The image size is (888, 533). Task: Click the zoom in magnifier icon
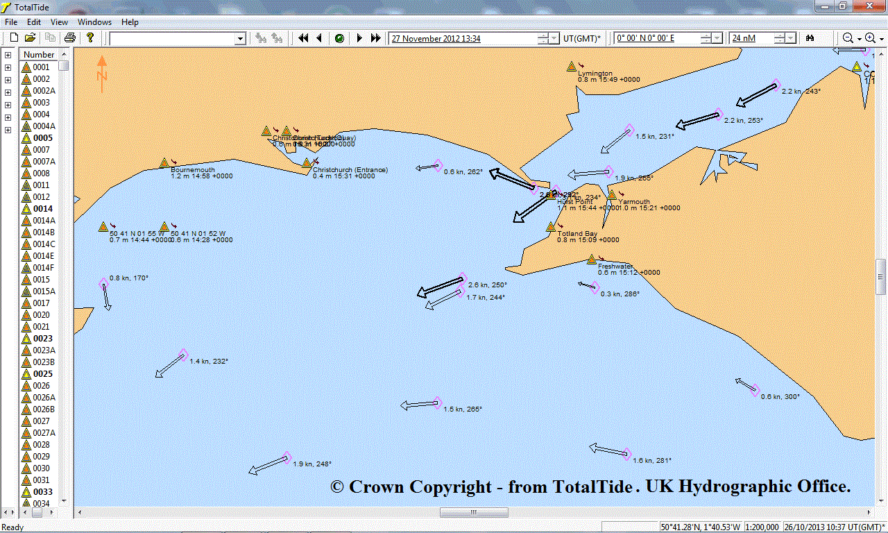point(870,38)
